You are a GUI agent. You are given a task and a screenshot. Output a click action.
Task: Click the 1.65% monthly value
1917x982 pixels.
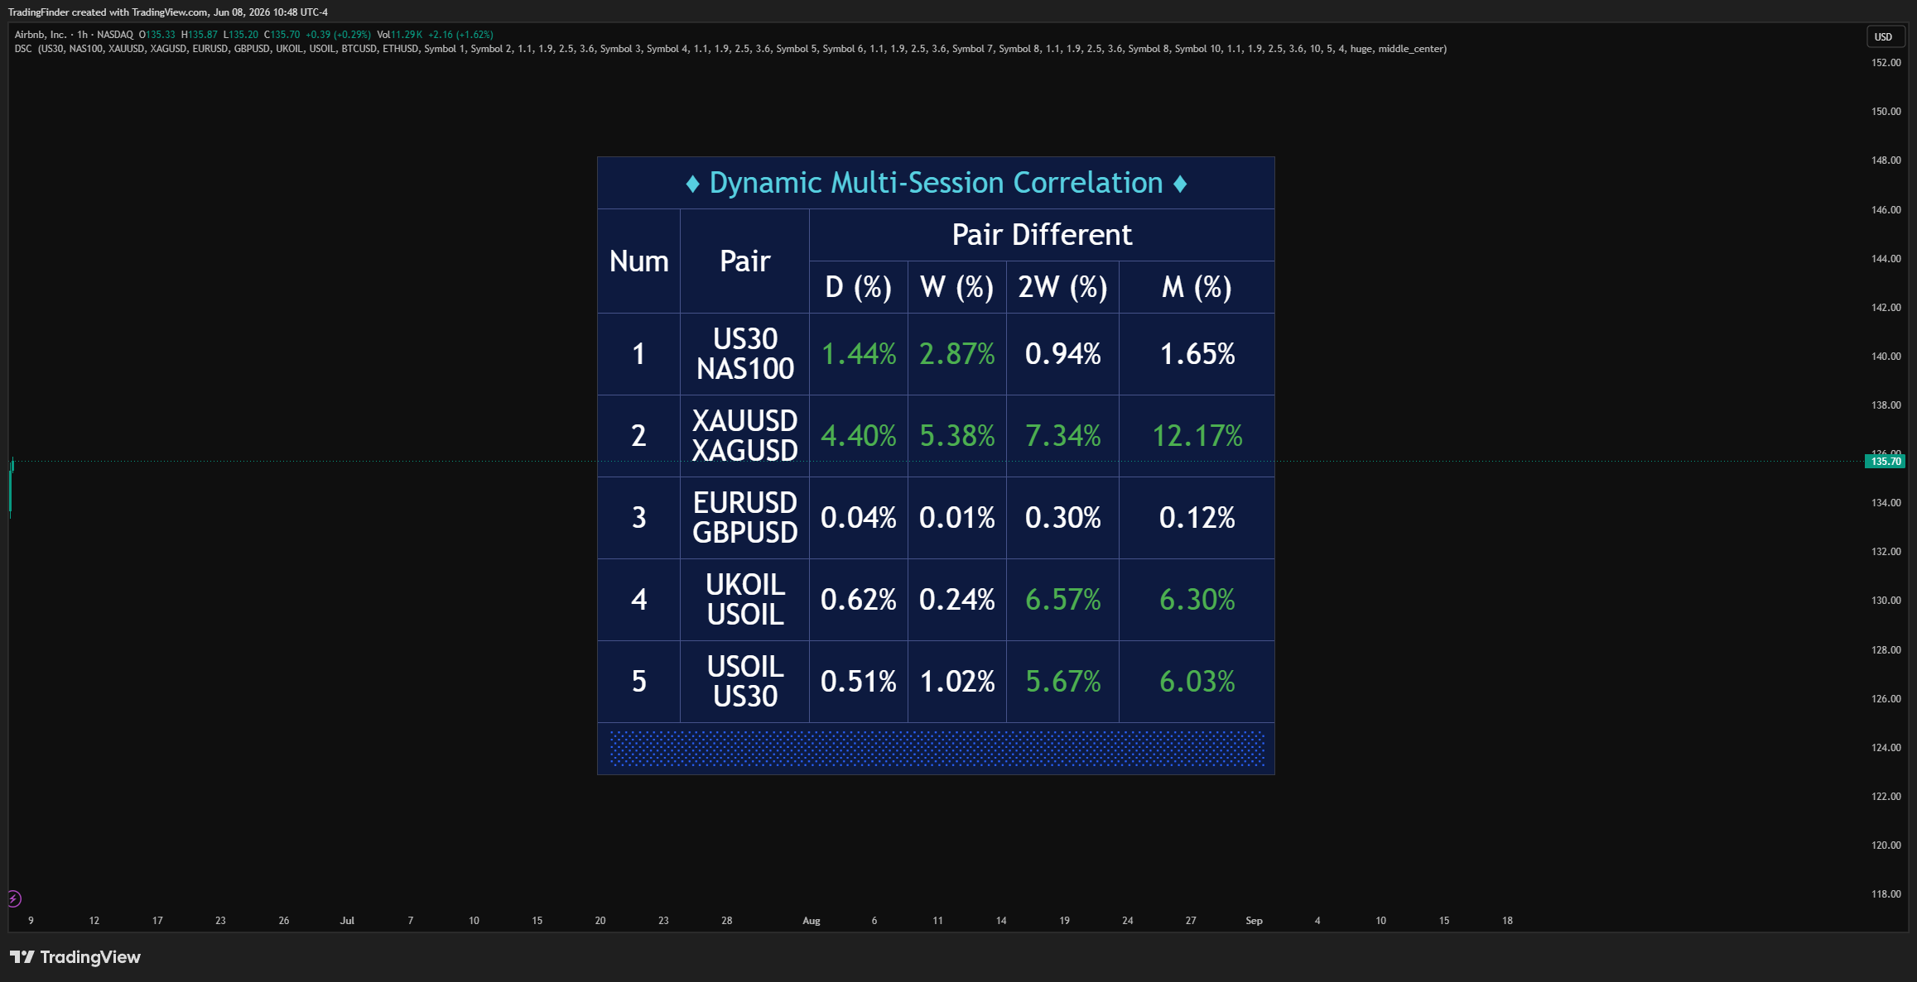(x=1197, y=354)
